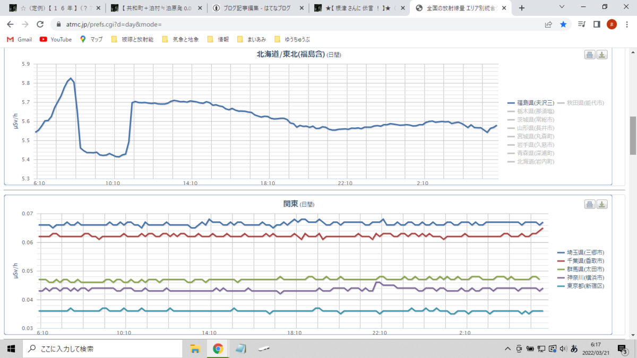Open 情報 bookmark folder
The image size is (637, 358).
click(219, 39)
